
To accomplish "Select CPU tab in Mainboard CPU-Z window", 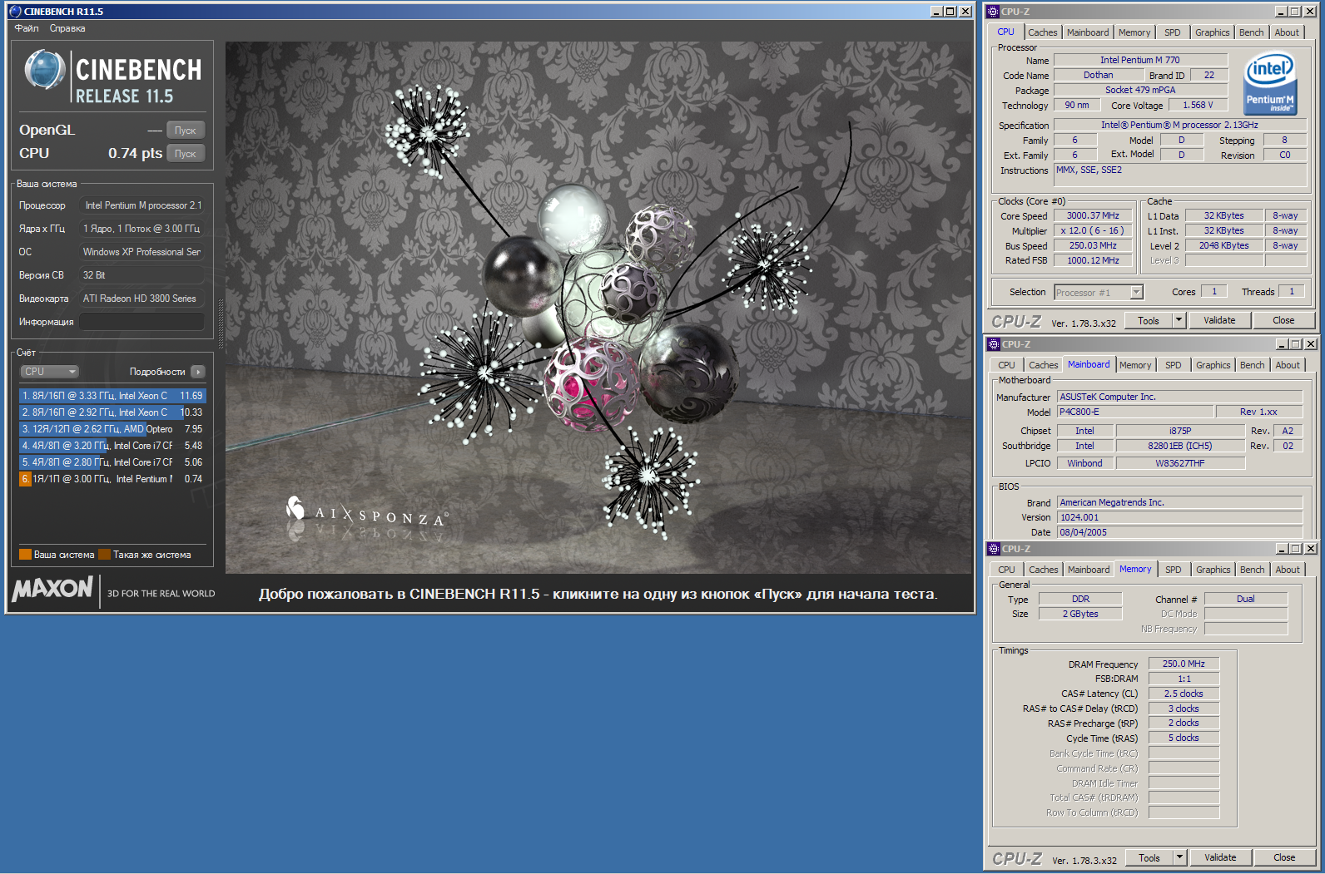I will [1006, 365].
